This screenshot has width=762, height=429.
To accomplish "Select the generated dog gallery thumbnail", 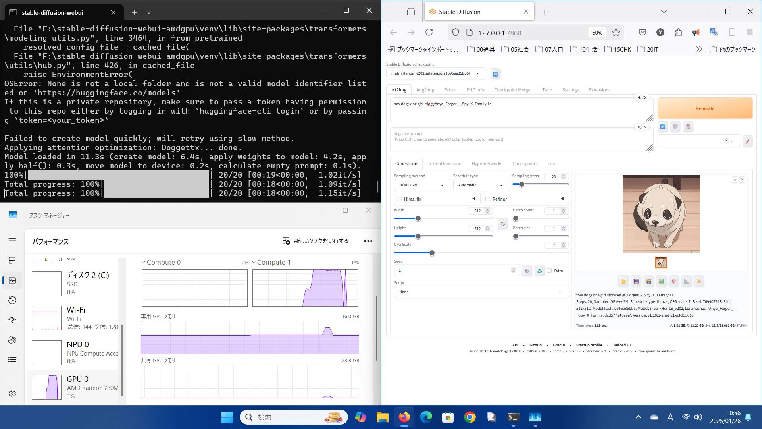I will [661, 263].
